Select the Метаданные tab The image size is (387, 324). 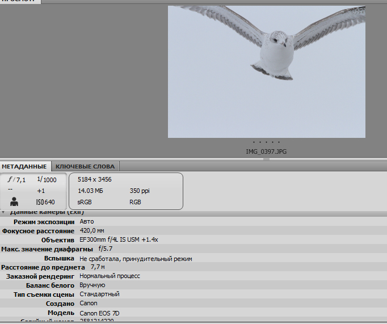click(24, 166)
